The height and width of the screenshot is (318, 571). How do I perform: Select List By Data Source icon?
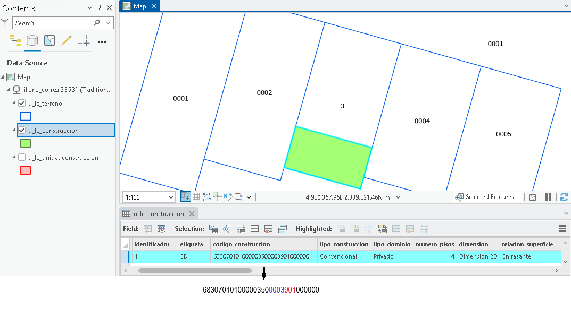click(x=32, y=40)
